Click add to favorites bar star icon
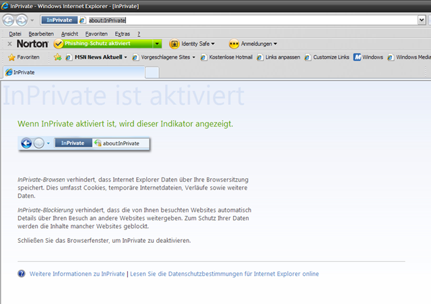This screenshot has height=304, width=431. (x=57, y=57)
